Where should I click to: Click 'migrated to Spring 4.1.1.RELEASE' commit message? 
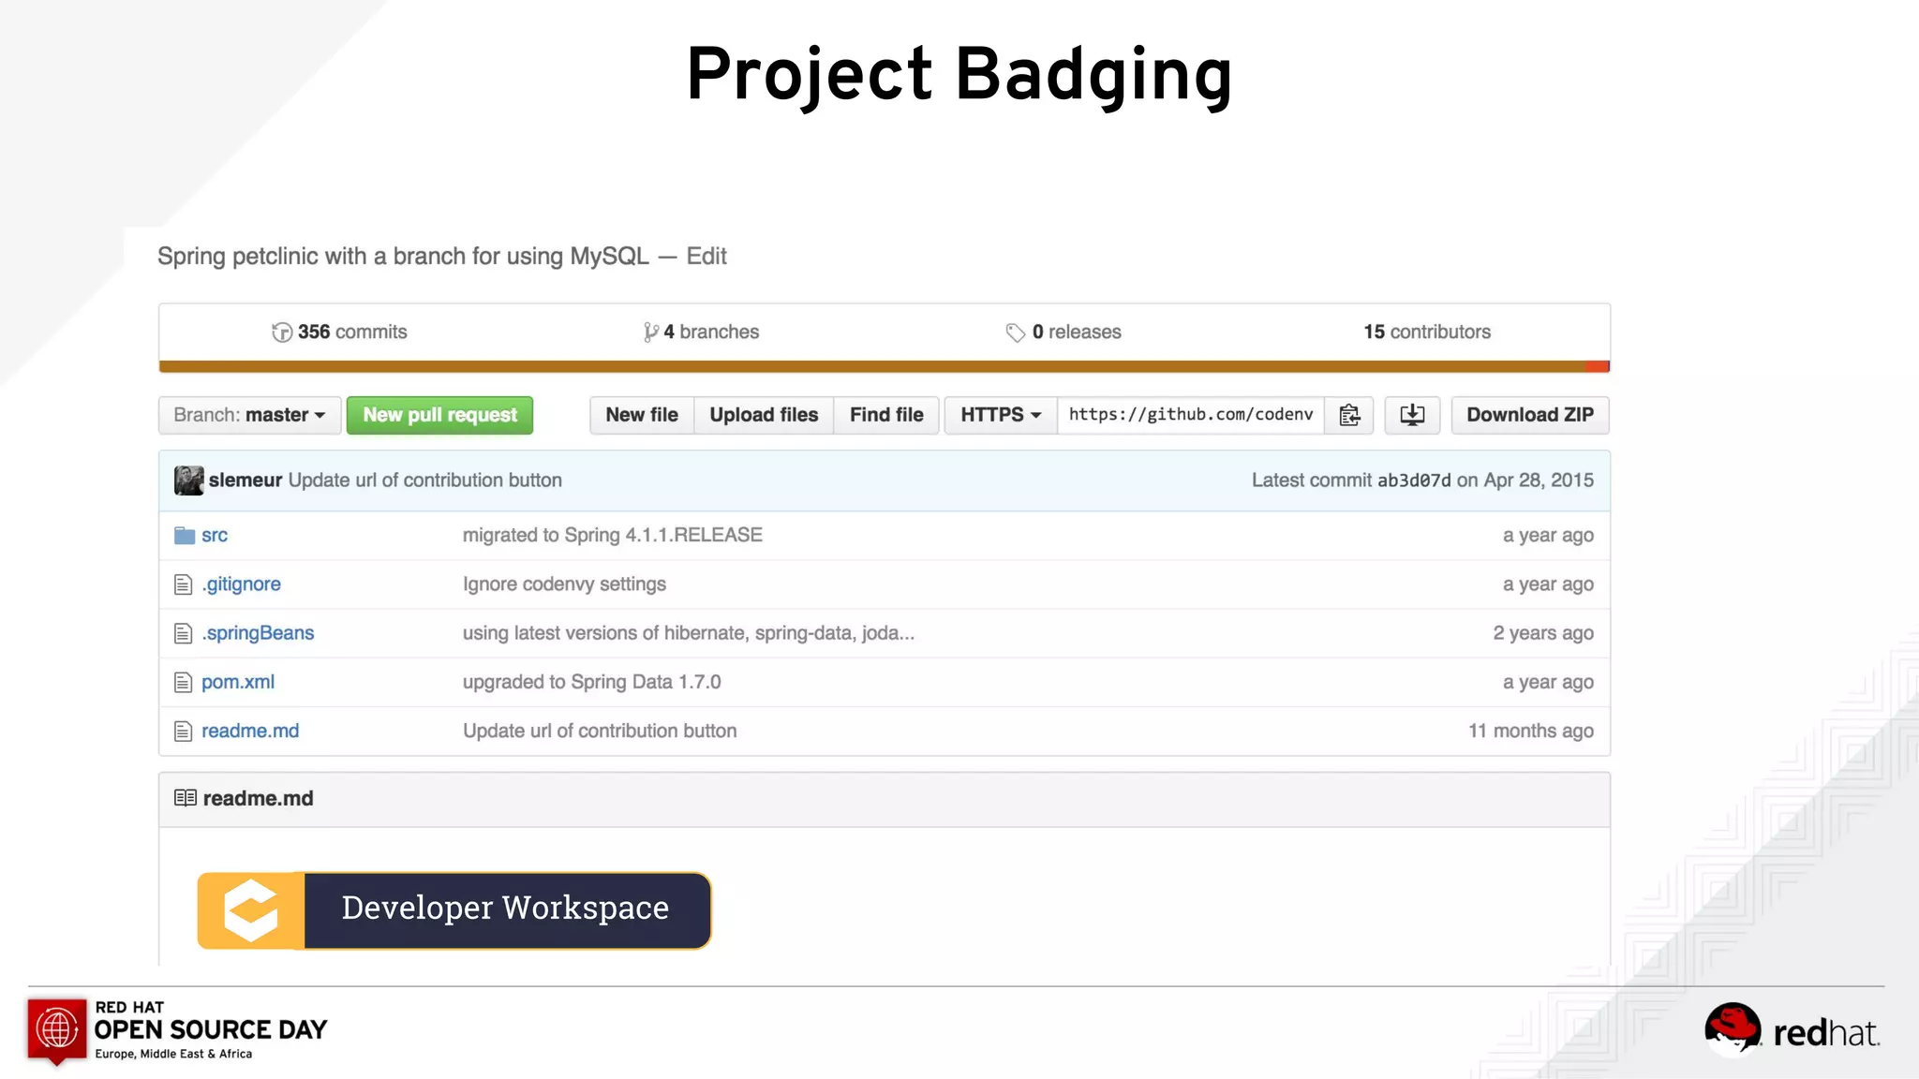pos(613,535)
